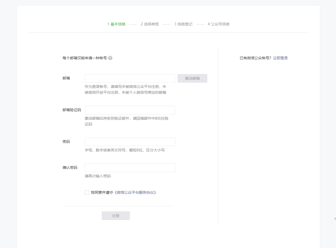Viewport: 336px width, 248px height.
Task: Select step 1 基本信息
Action: 116,24
